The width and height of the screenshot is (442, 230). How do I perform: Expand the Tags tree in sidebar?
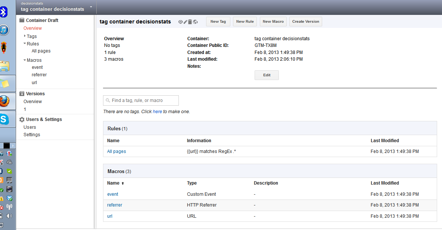pos(25,36)
